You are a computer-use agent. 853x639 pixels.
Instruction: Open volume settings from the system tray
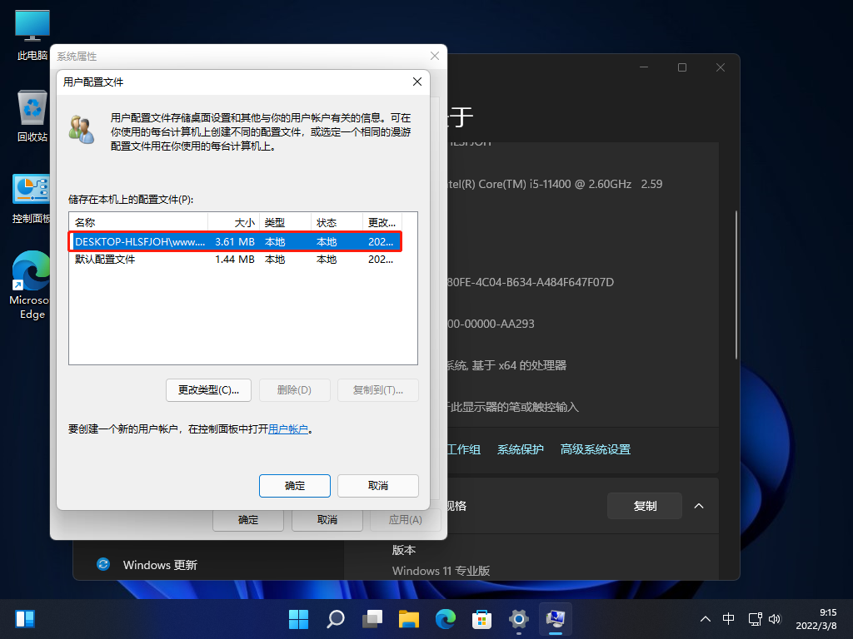[775, 619]
